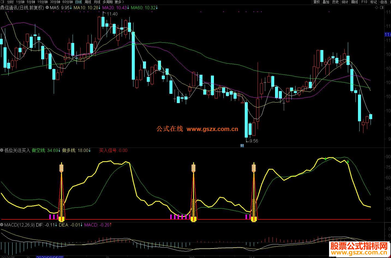Click the 叠加 overlay button
The width and height of the screenshot is (391, 258).
pyautogui.click(x=326, y=2)
